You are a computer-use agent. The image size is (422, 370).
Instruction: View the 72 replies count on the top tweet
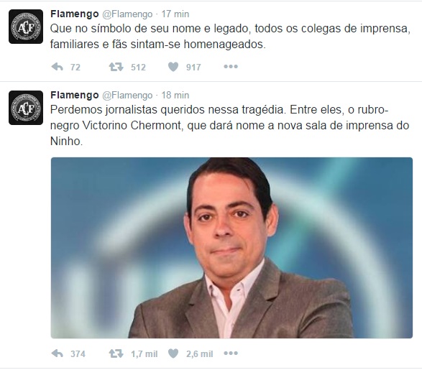tap(75, 67)
